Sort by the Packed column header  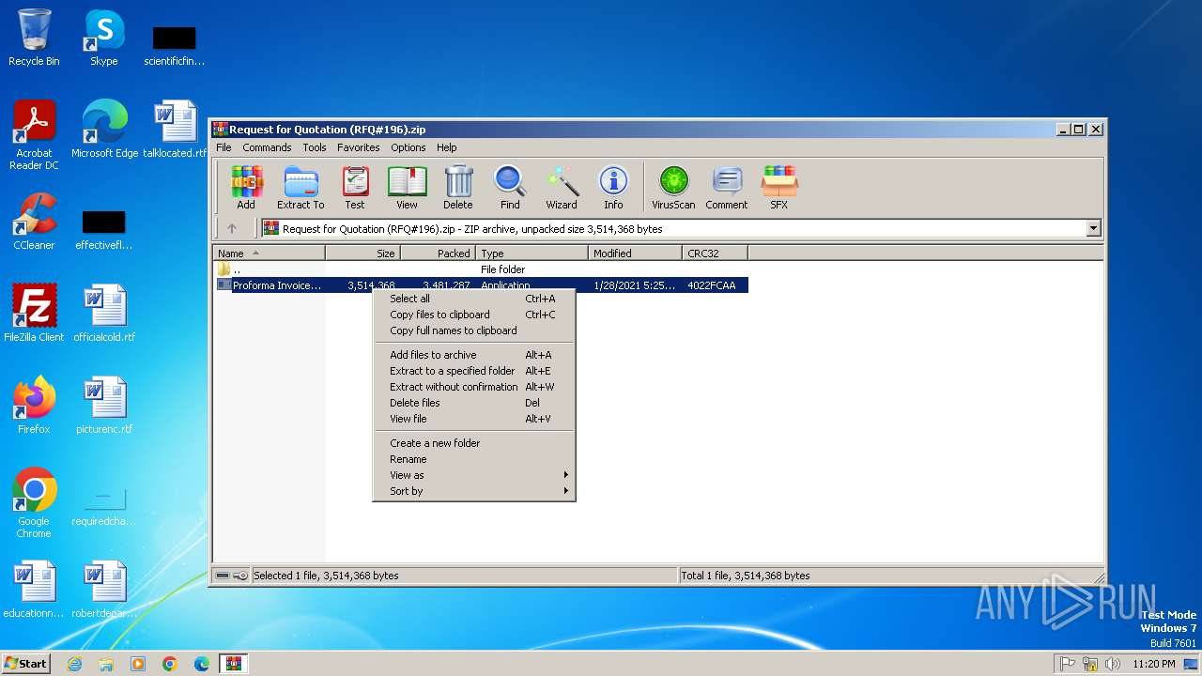pos(439,253)
